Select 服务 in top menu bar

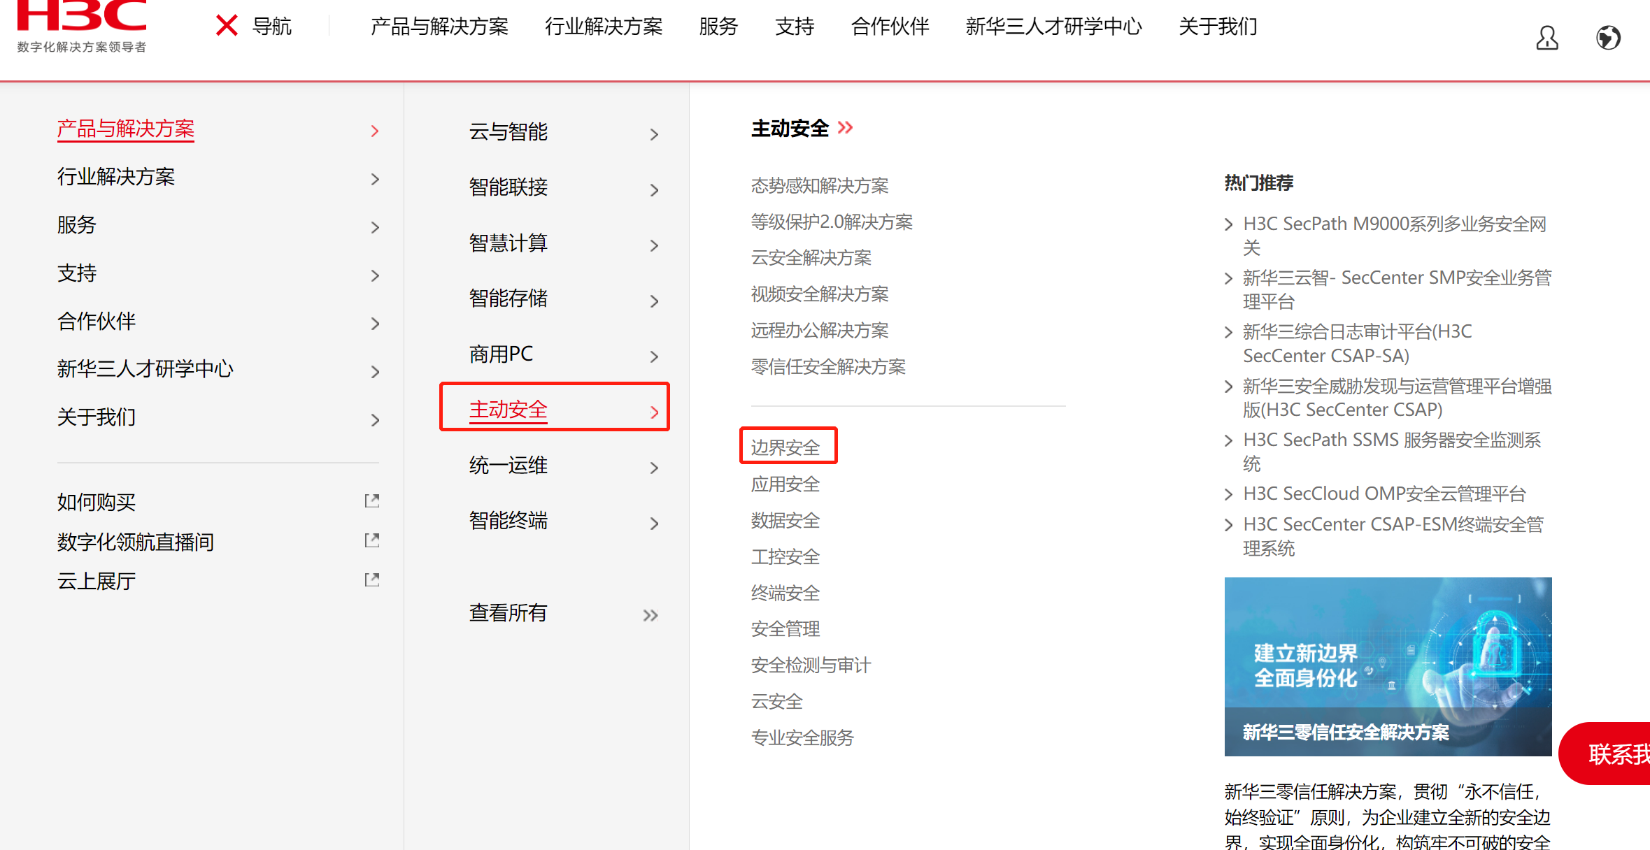pyautogui.click(x=718, y=27)
